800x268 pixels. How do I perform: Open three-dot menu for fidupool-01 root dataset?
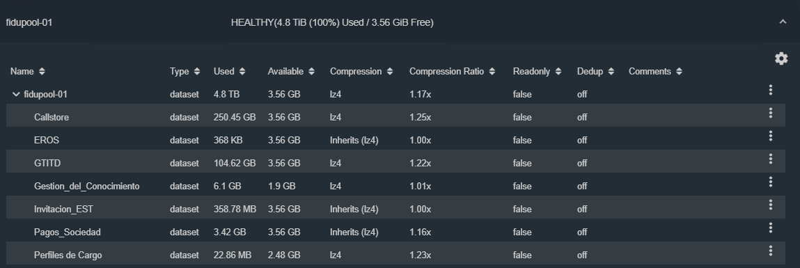coord(770,90)
